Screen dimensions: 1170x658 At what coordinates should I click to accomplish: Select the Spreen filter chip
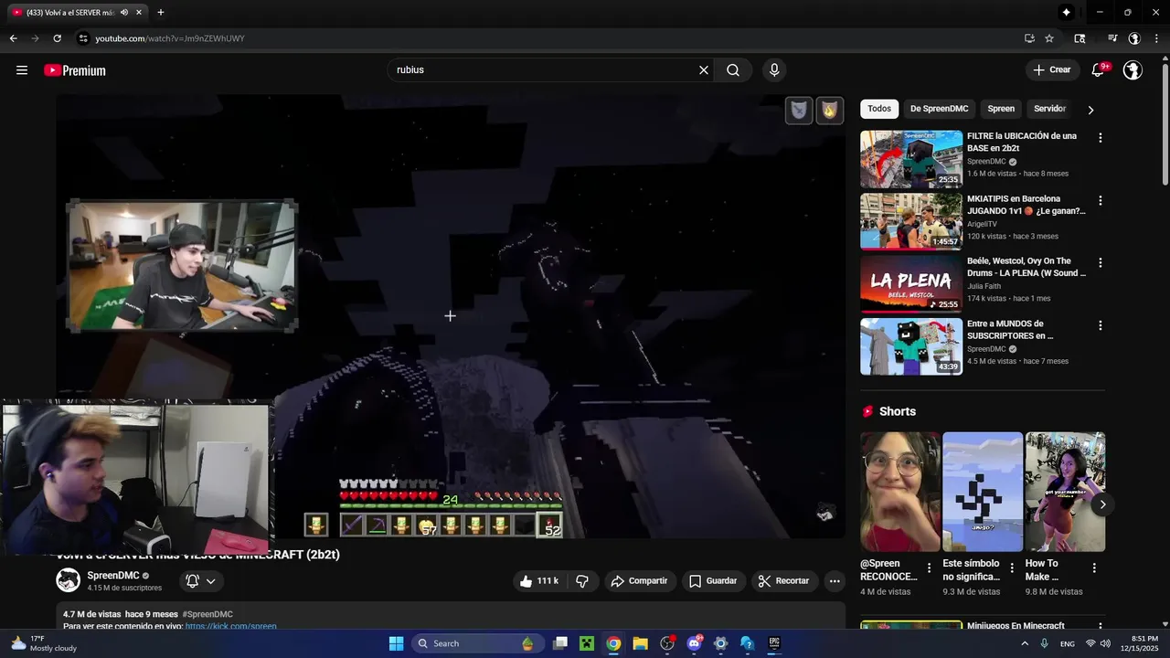(x=1001, y=109)
